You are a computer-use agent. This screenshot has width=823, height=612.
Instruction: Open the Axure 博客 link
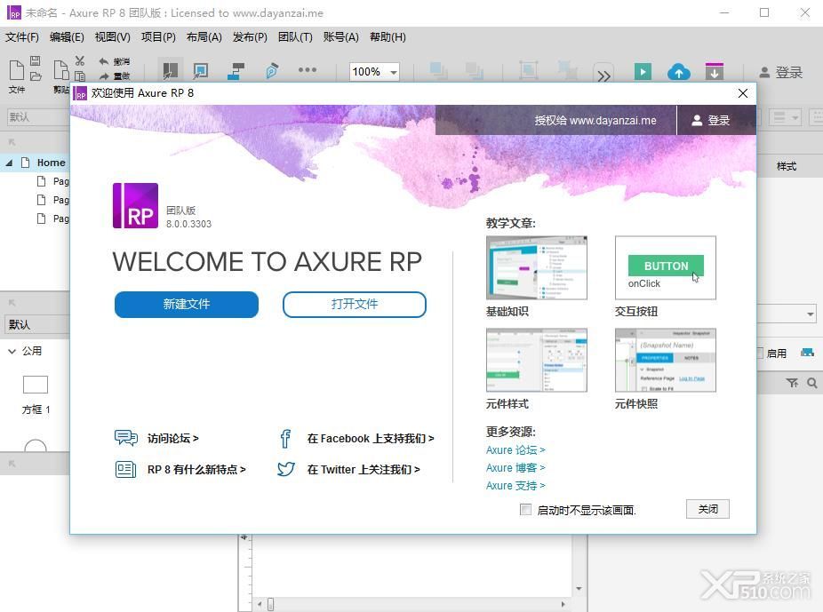tap(515, 468)
